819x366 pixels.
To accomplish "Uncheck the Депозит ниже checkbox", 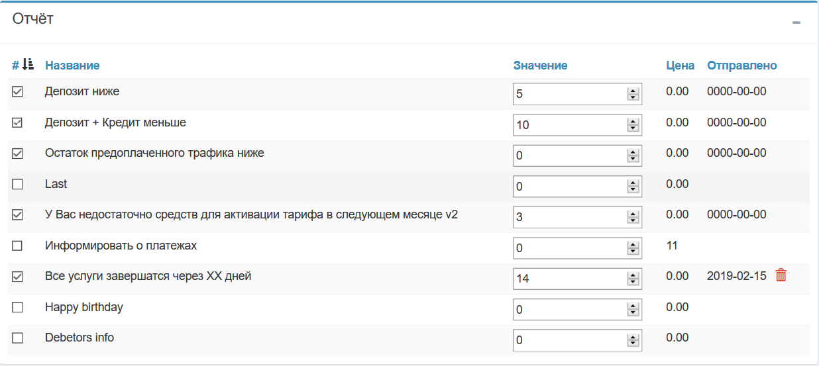I will pyautogui.click(x=18, y=92).
